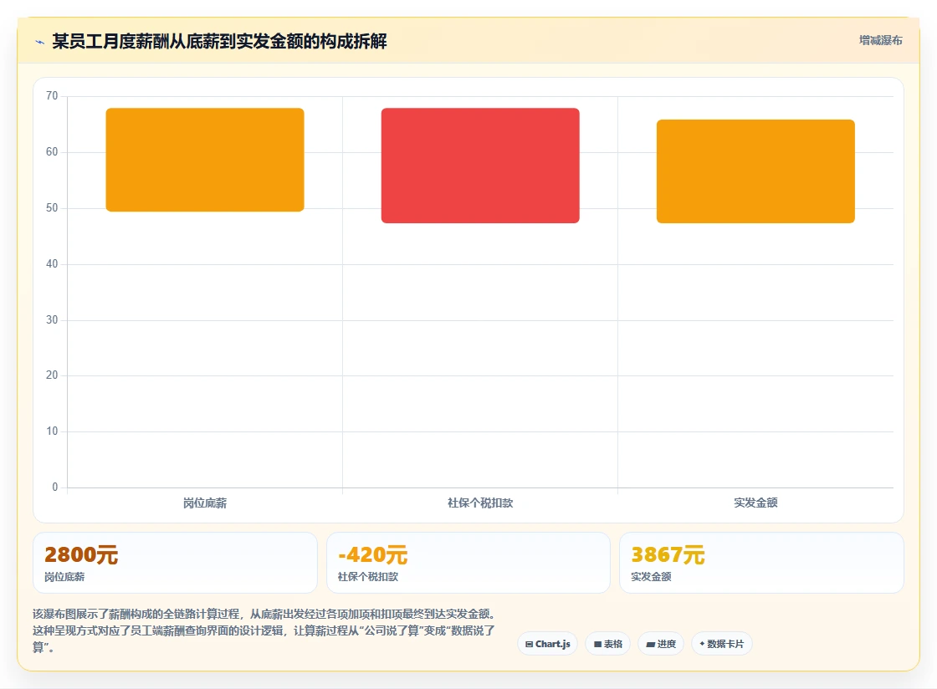
Task: Select the 2800元 岗位底薪 data card
Action: click(175, 563)
